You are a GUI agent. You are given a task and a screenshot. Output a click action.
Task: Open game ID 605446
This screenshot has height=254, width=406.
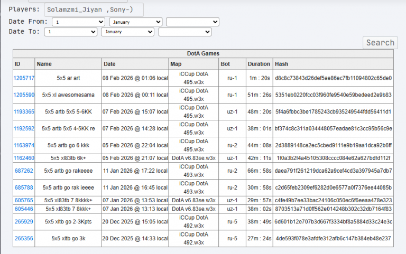(24, 209)
